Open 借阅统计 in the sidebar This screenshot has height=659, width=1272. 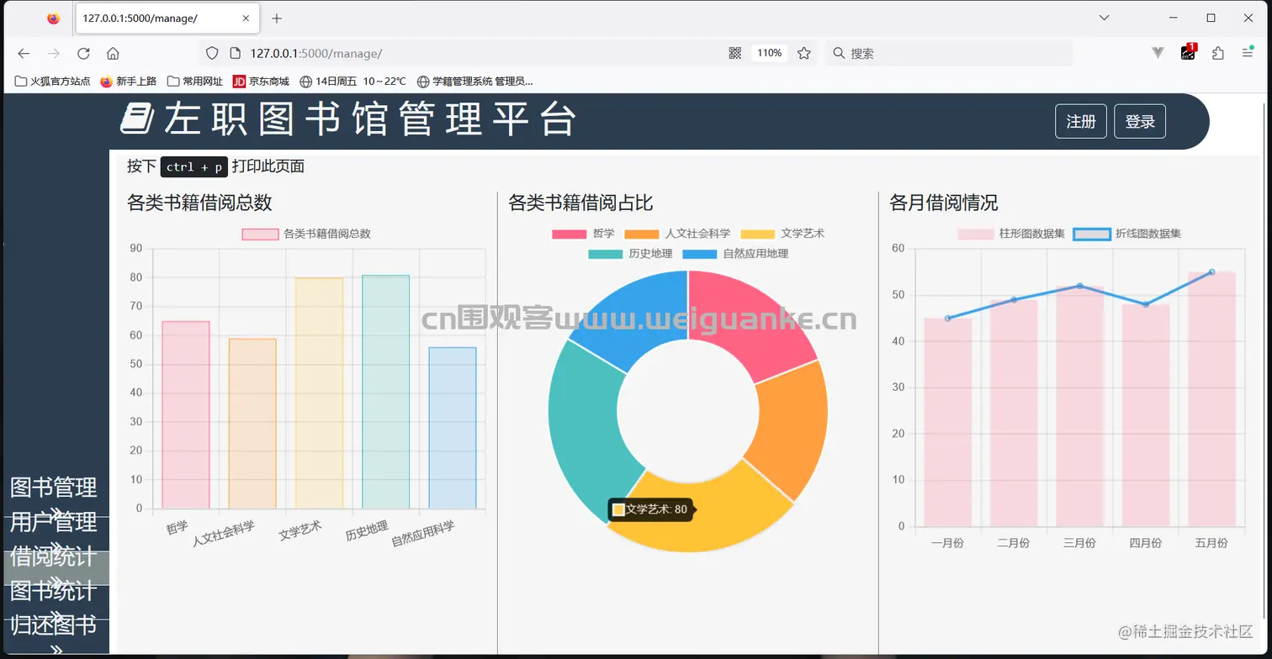(54, 556)
